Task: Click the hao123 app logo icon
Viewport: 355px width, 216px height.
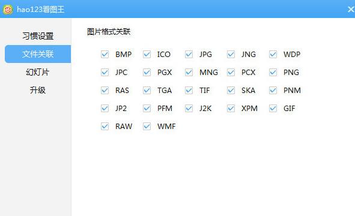Action: tap(8, 10)
